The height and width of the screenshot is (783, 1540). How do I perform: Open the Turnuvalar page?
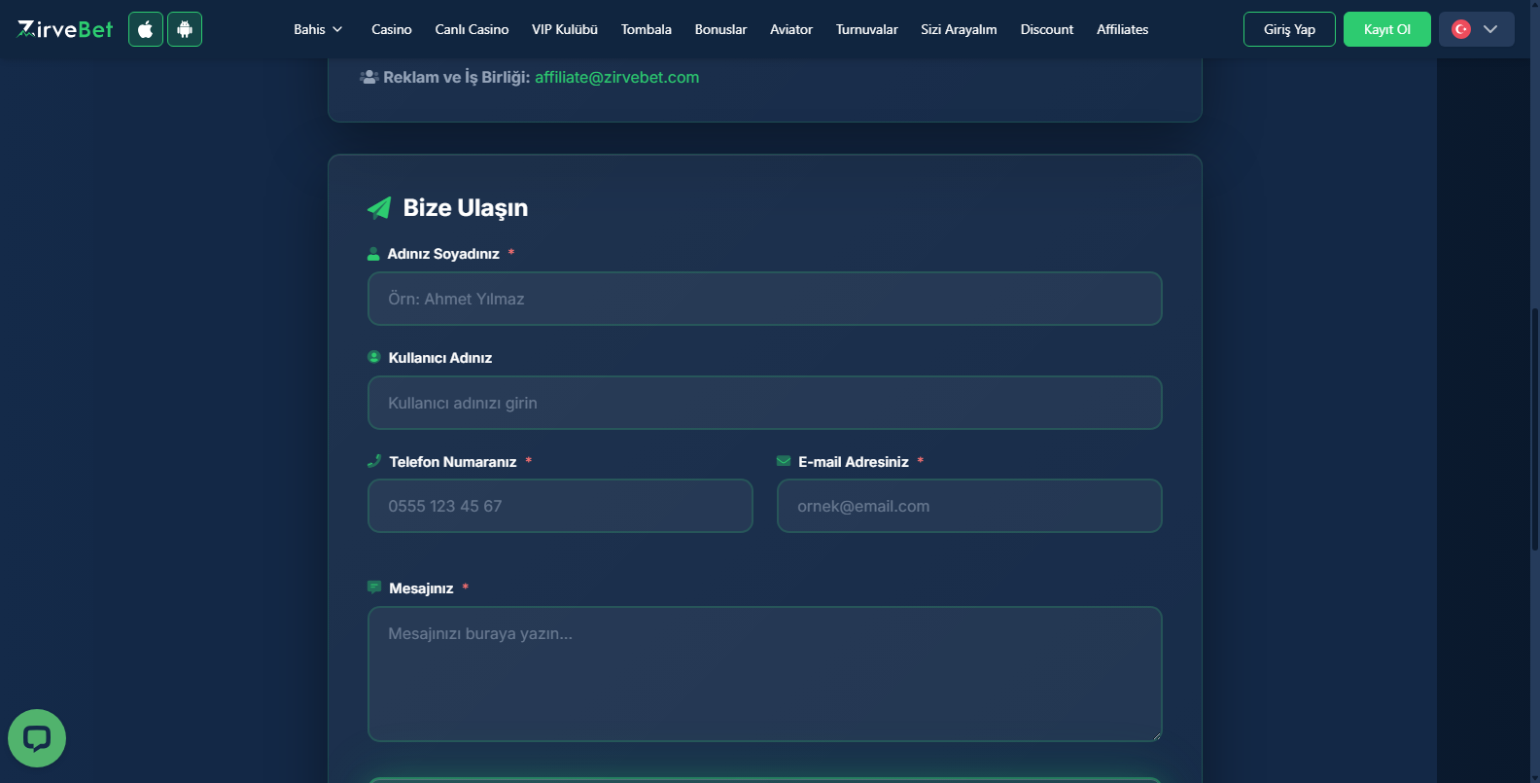pos(867,29)
